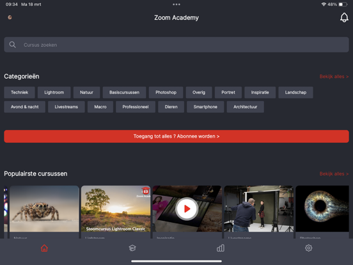Image resolution: width=353 pixels, height=265 pixels.
Task: Select the Lightroom category chip
Action: [54, 92]
